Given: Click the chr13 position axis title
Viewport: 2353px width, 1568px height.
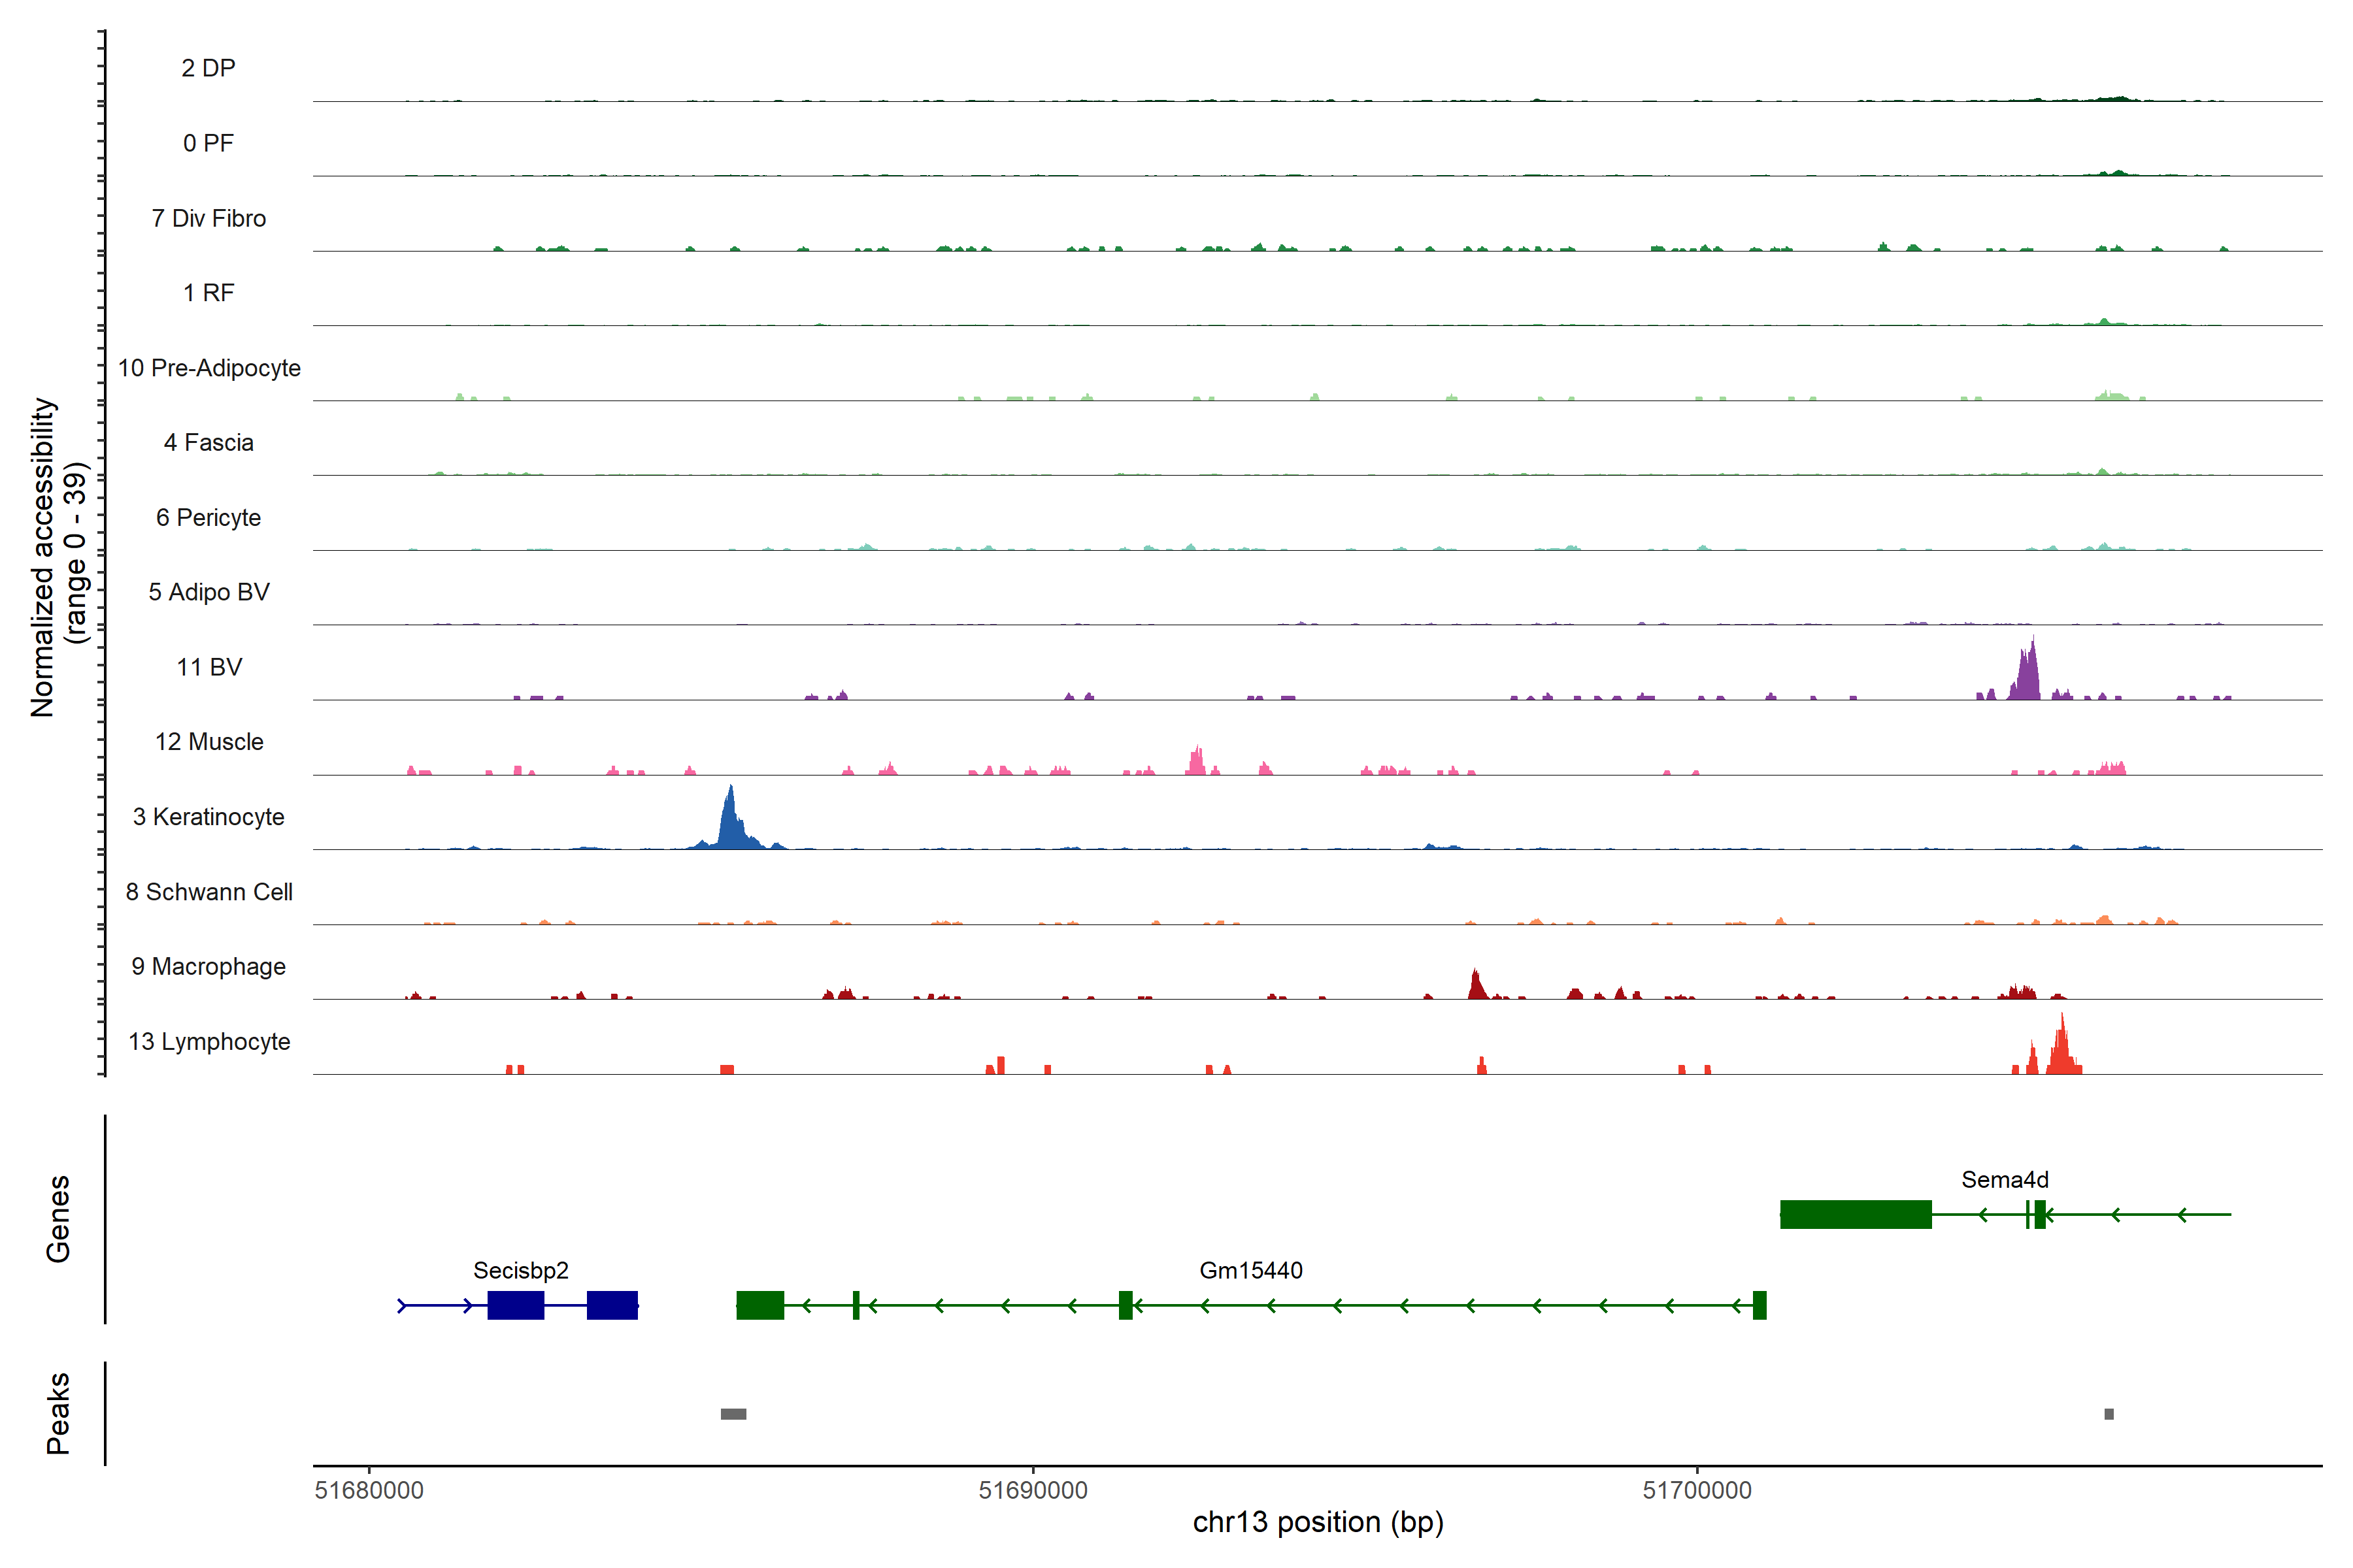Looking at the screenshot, I should [x=1318, y=1522].
